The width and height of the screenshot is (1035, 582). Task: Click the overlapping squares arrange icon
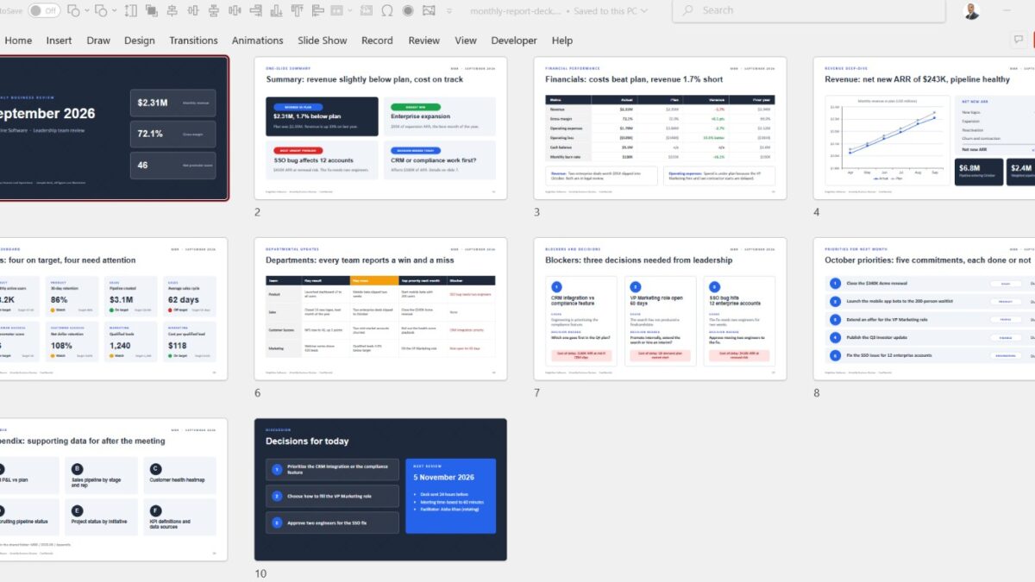point(151,10)
